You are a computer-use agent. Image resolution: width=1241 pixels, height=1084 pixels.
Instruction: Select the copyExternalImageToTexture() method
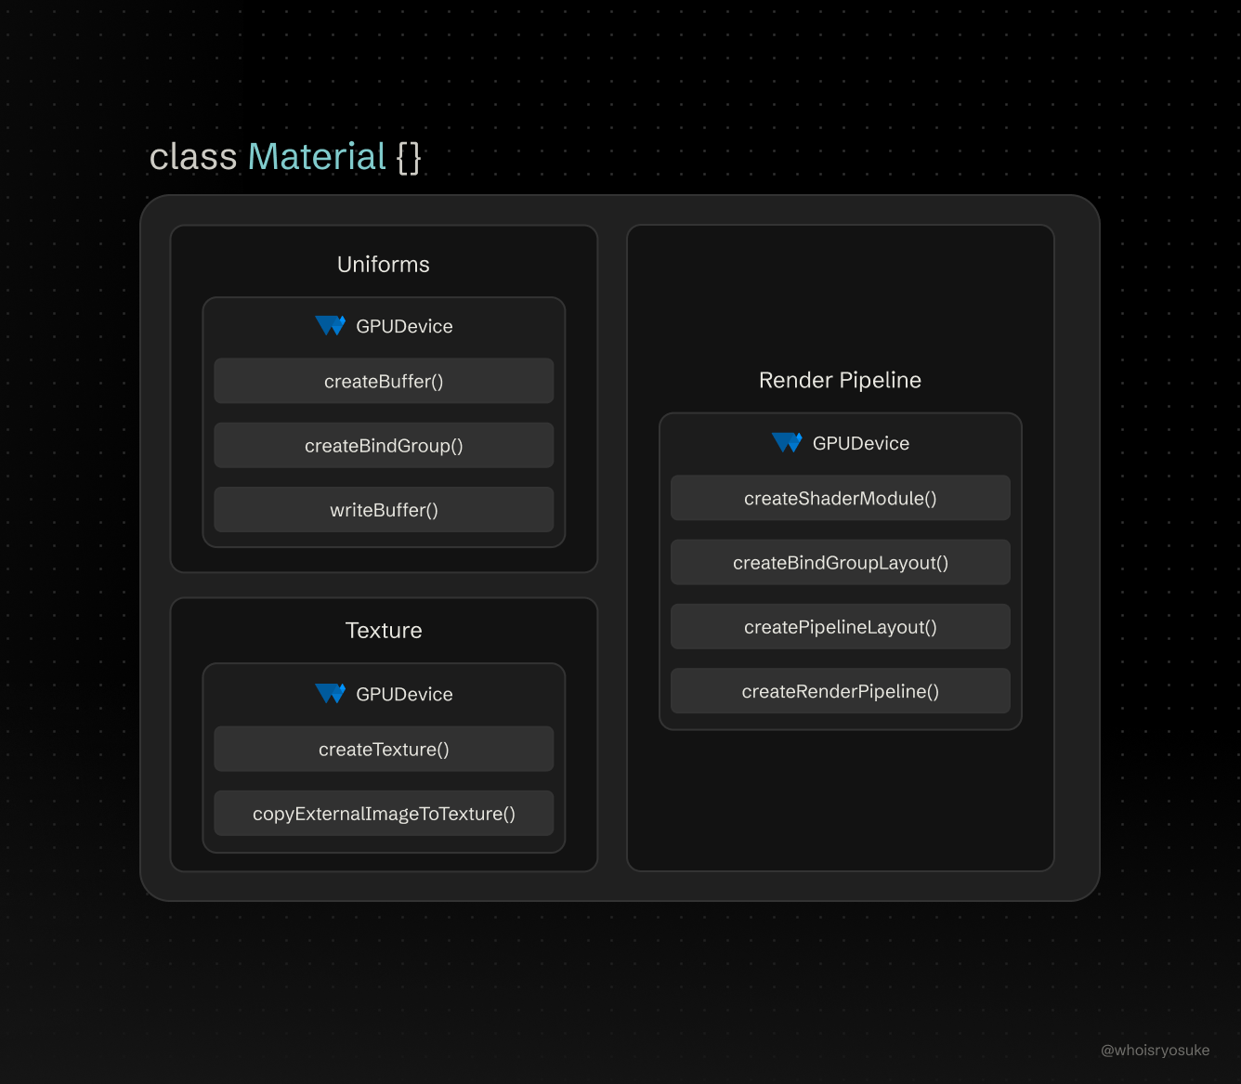384,813
